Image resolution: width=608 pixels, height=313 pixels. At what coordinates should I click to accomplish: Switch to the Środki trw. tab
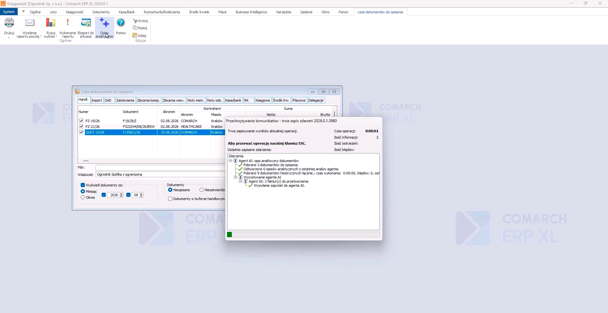tap(281, 100)
